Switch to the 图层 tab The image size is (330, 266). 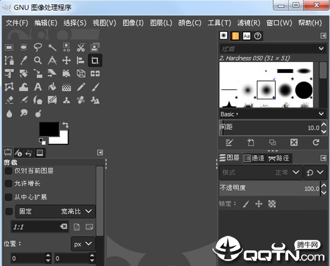point(229,158)
